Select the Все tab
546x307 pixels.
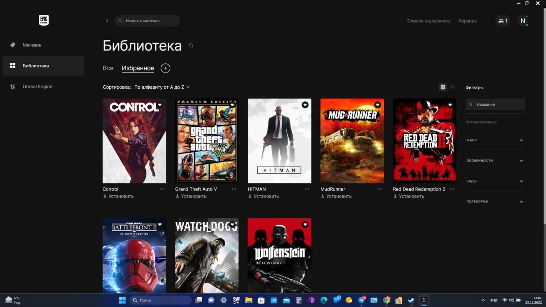click(108, 68)
